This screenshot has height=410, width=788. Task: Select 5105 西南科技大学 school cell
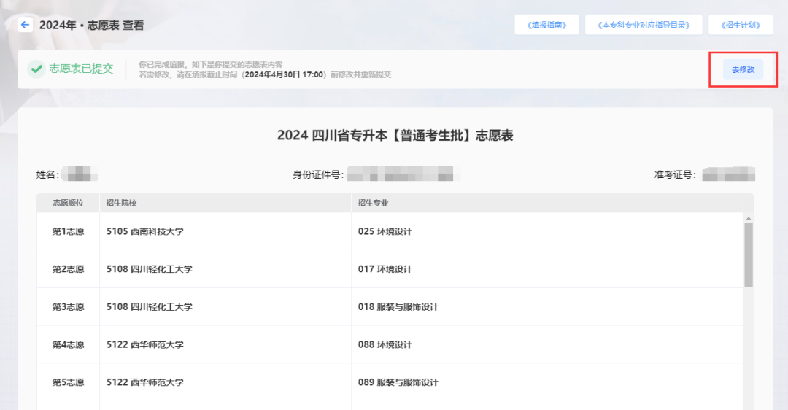click(144, 231)
